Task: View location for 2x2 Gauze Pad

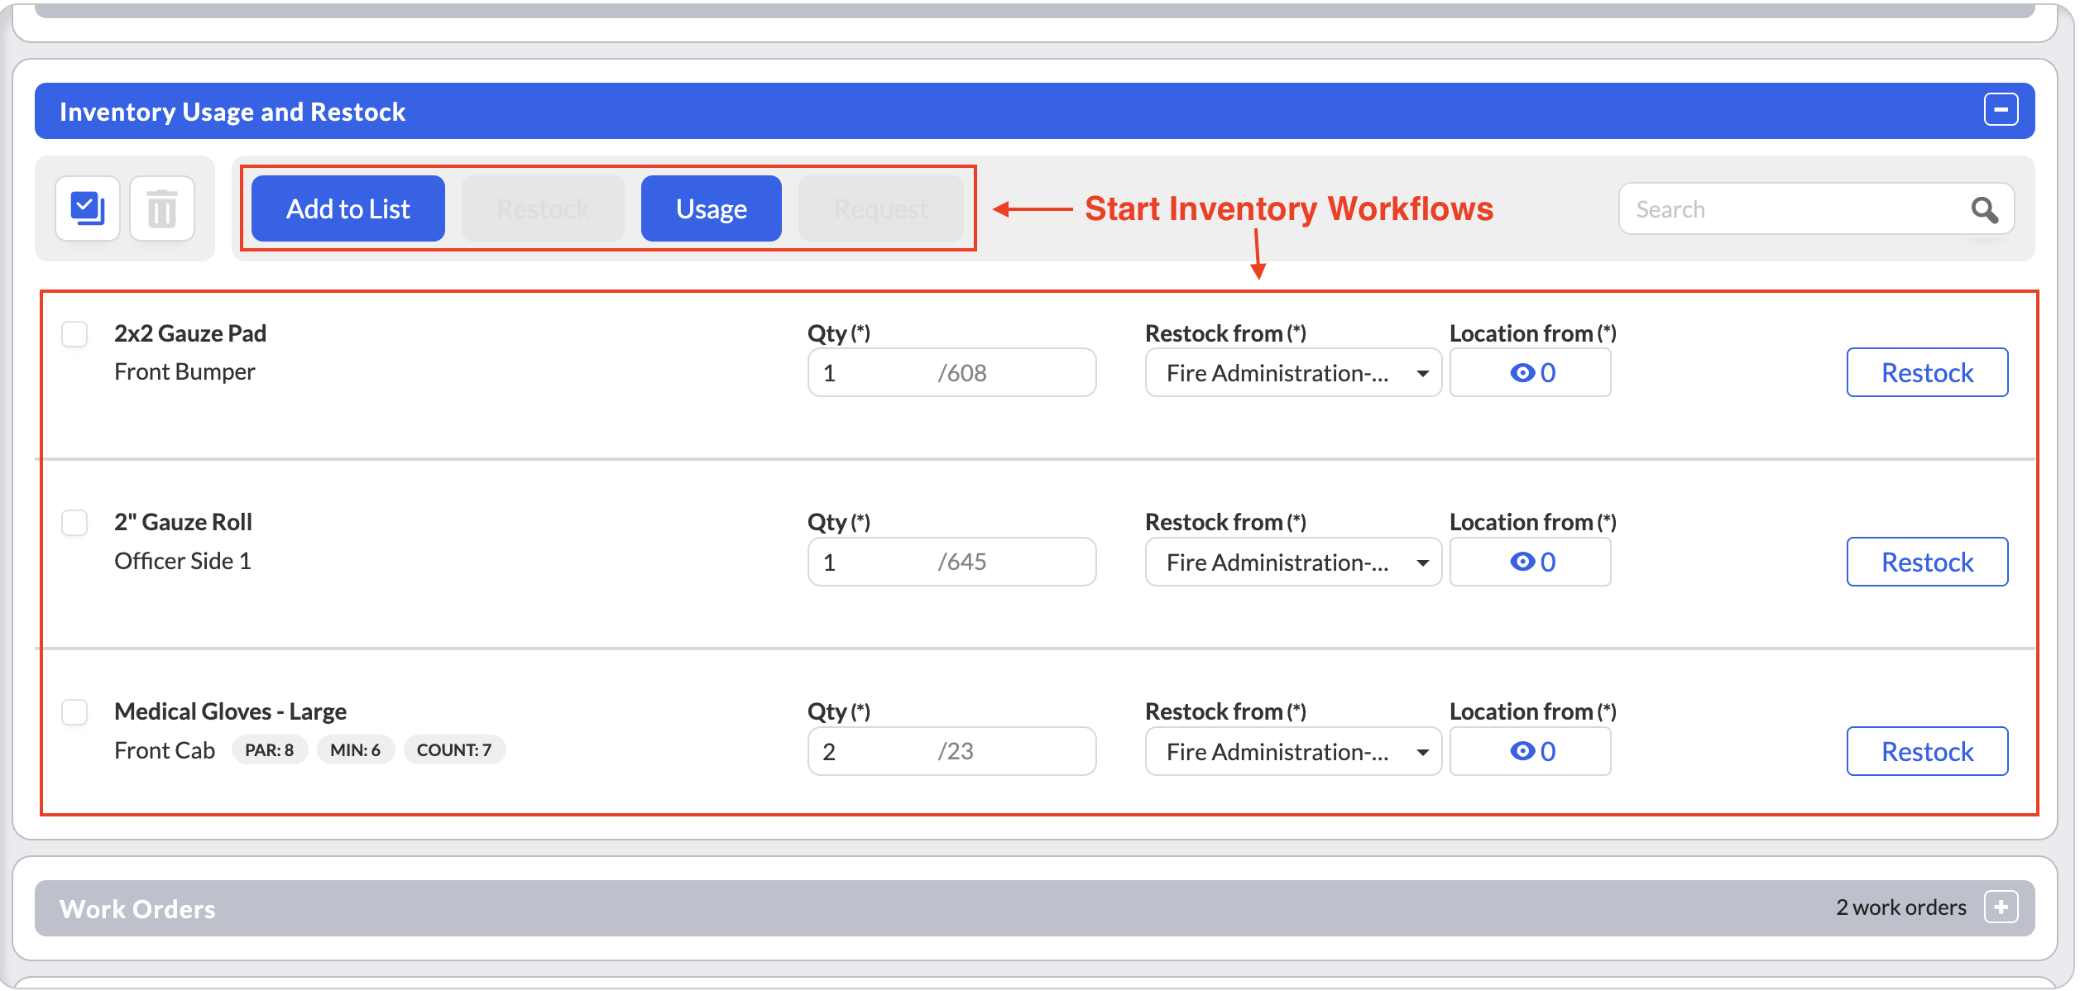Action: pyautogui.click(x=1530, y=373)
